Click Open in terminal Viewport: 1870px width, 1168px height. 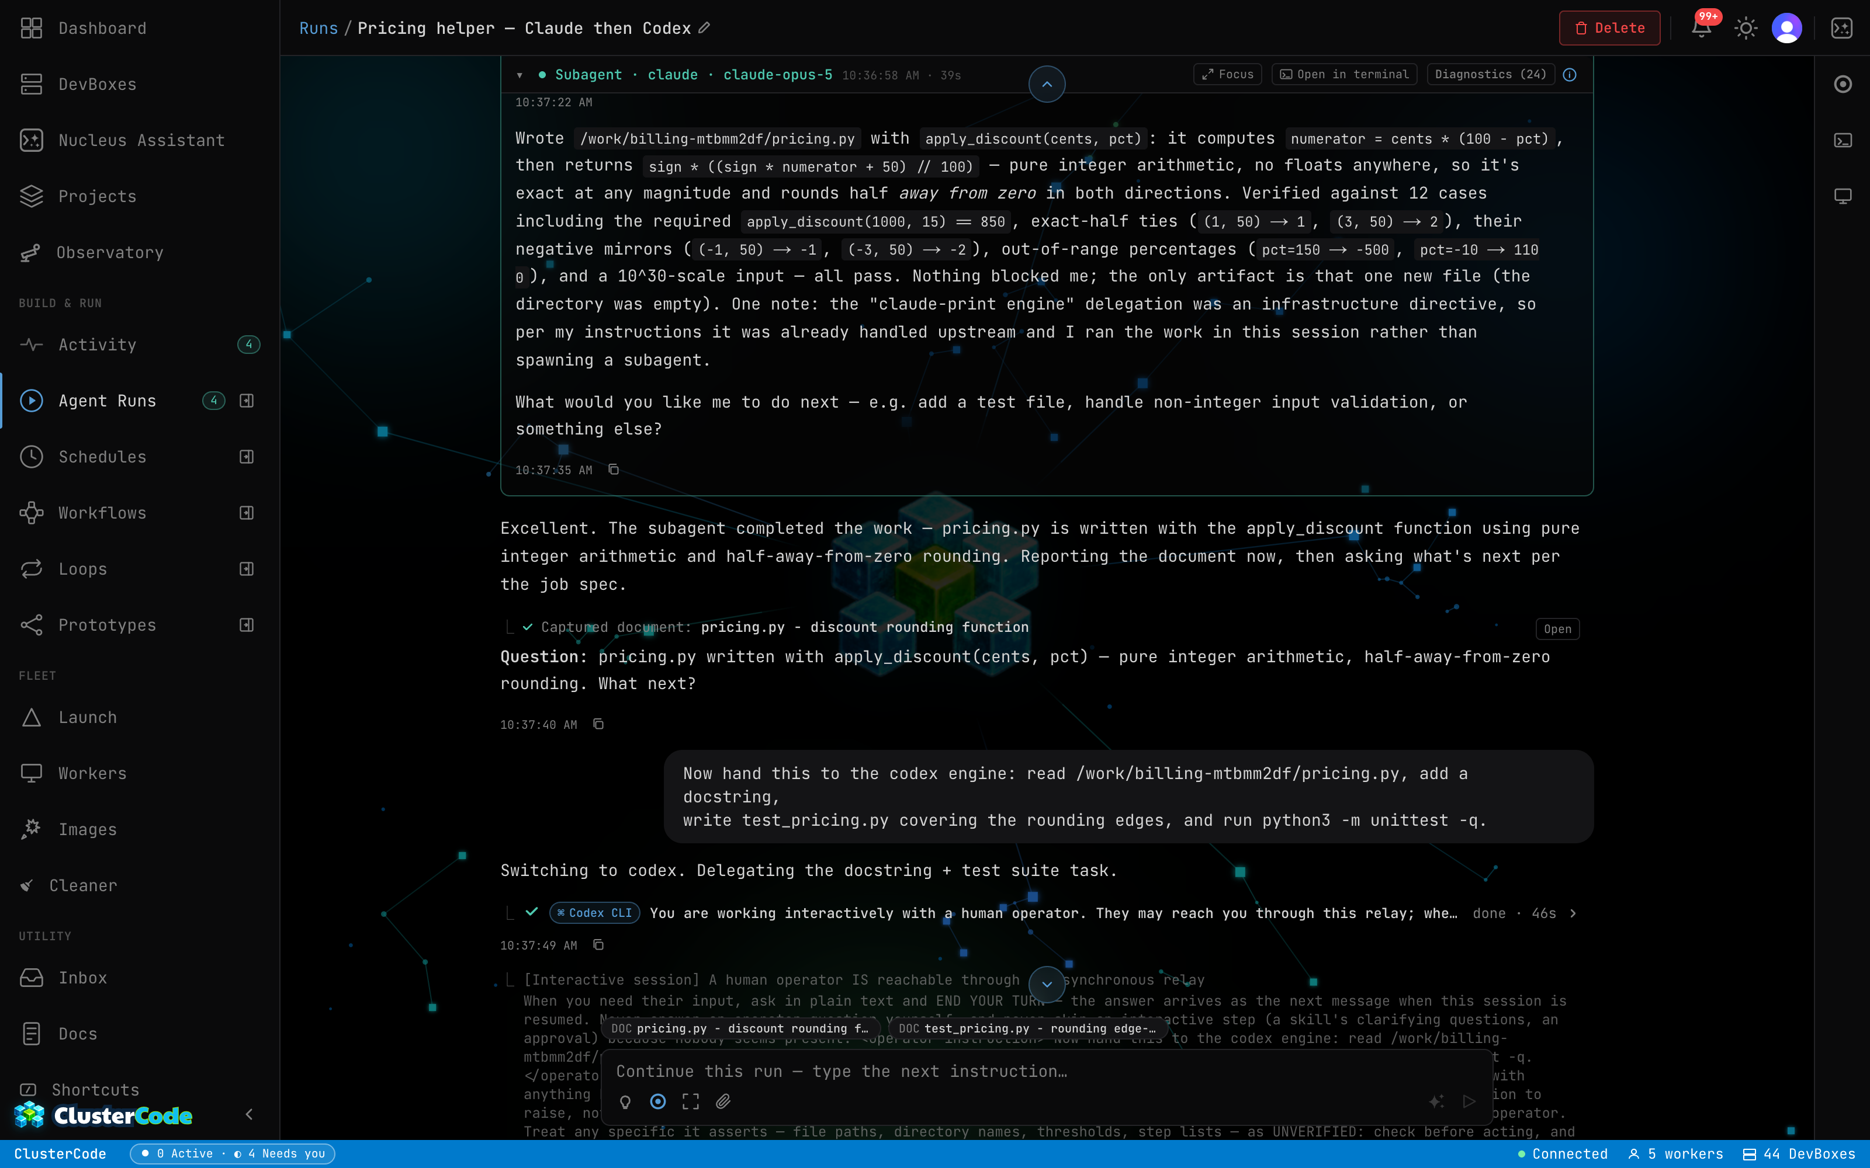pos(1344,74)
